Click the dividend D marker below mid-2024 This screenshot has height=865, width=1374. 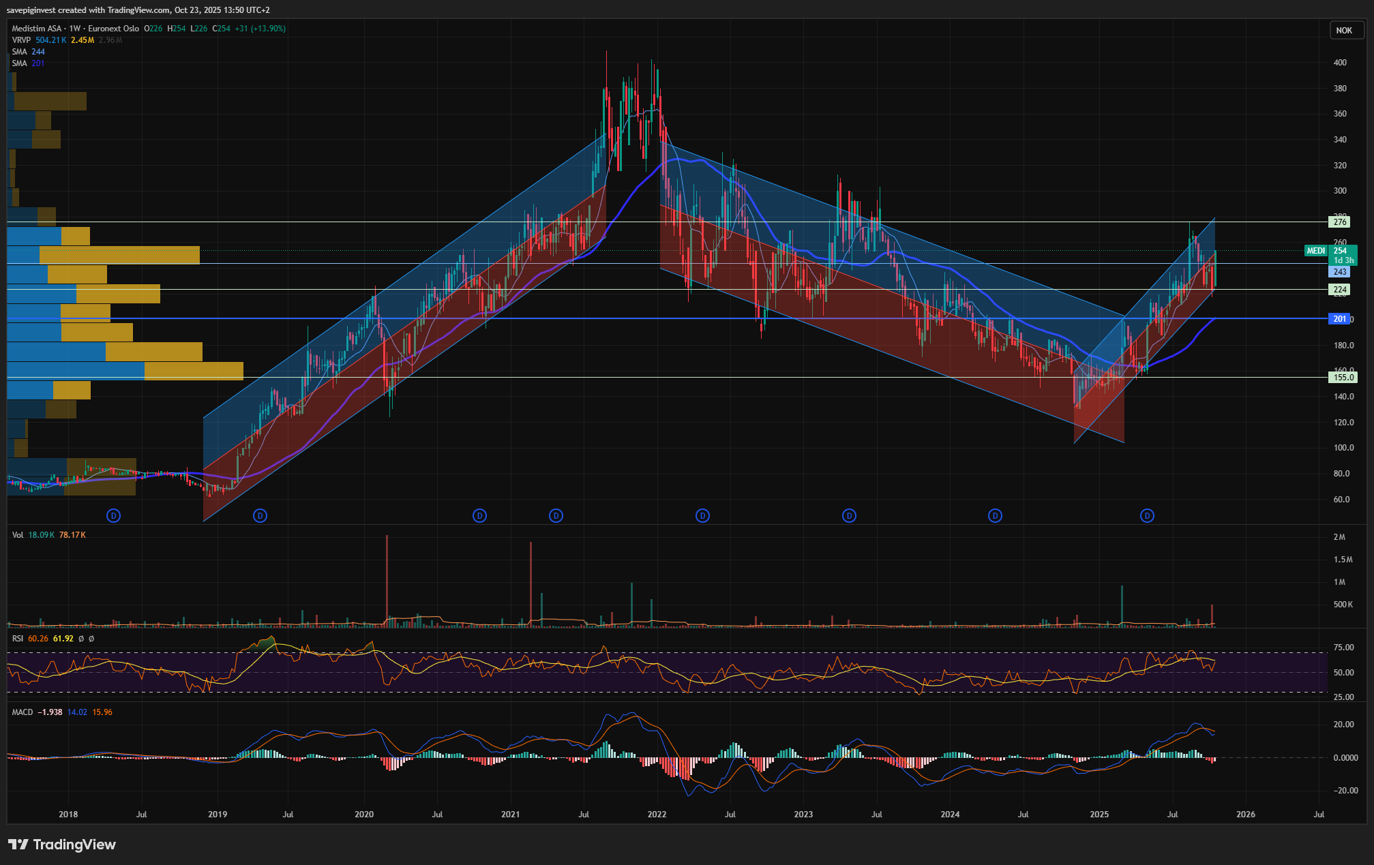coord(995,516)
